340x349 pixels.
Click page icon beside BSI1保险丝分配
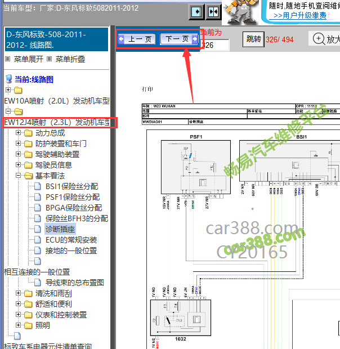[x=38, y=186]
